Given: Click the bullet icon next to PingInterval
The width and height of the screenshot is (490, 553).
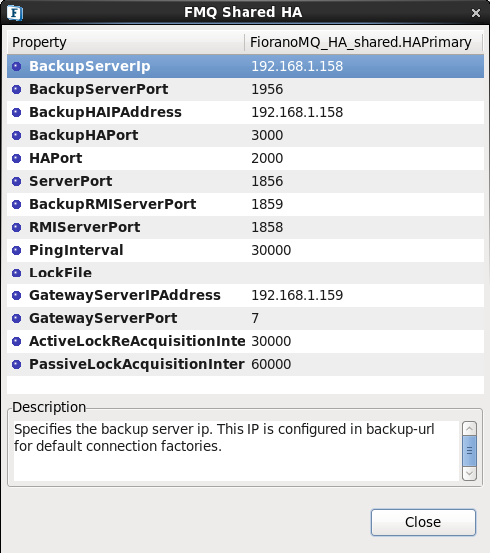Looking at the screenshot, I should [x=17, y=250].
